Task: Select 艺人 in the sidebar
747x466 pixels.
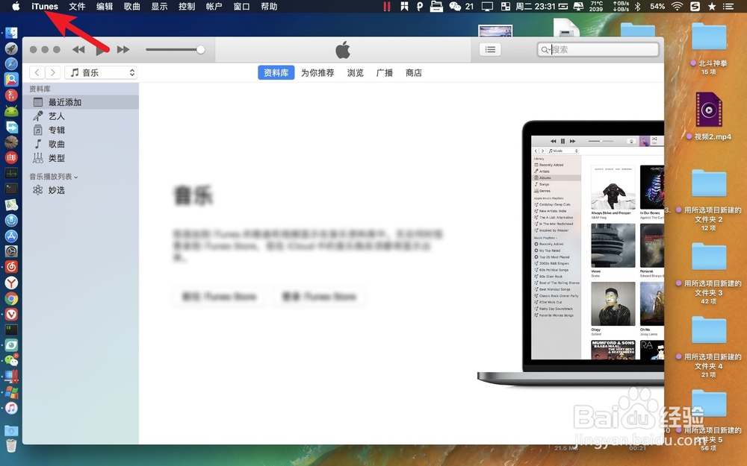Action: (81, 116)
